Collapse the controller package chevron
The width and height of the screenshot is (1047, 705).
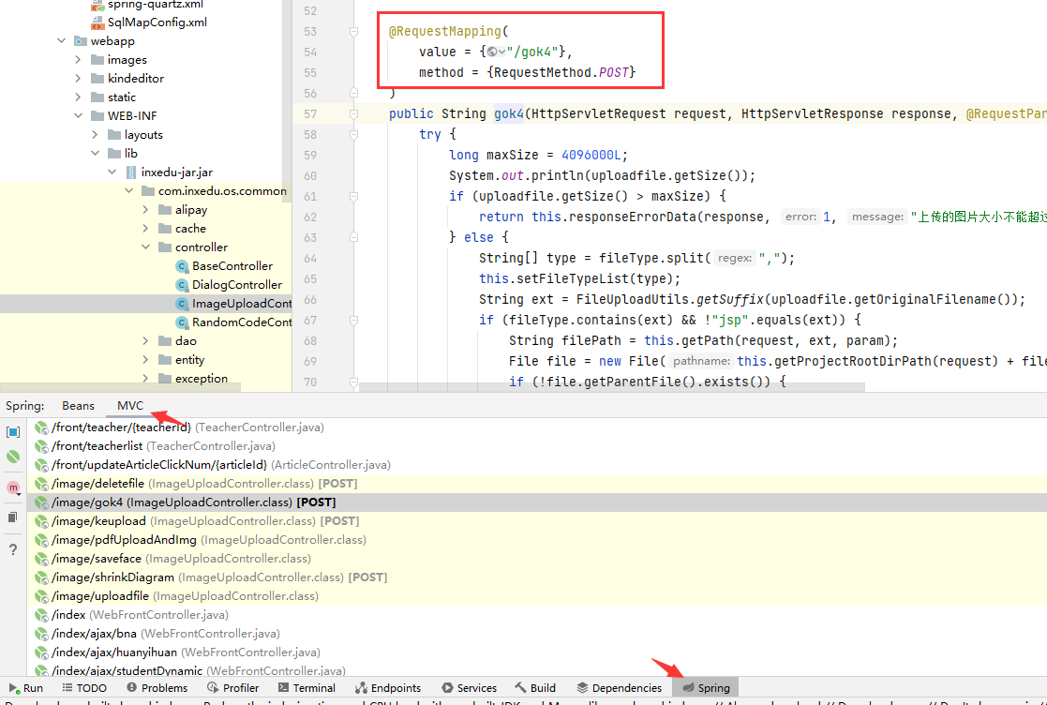click(x=145, y=247)
